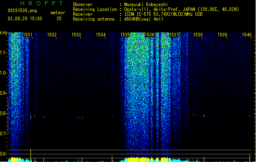
Task: Click the 1534 time marker
Action: pyautogui.click(x=101, y=35)
